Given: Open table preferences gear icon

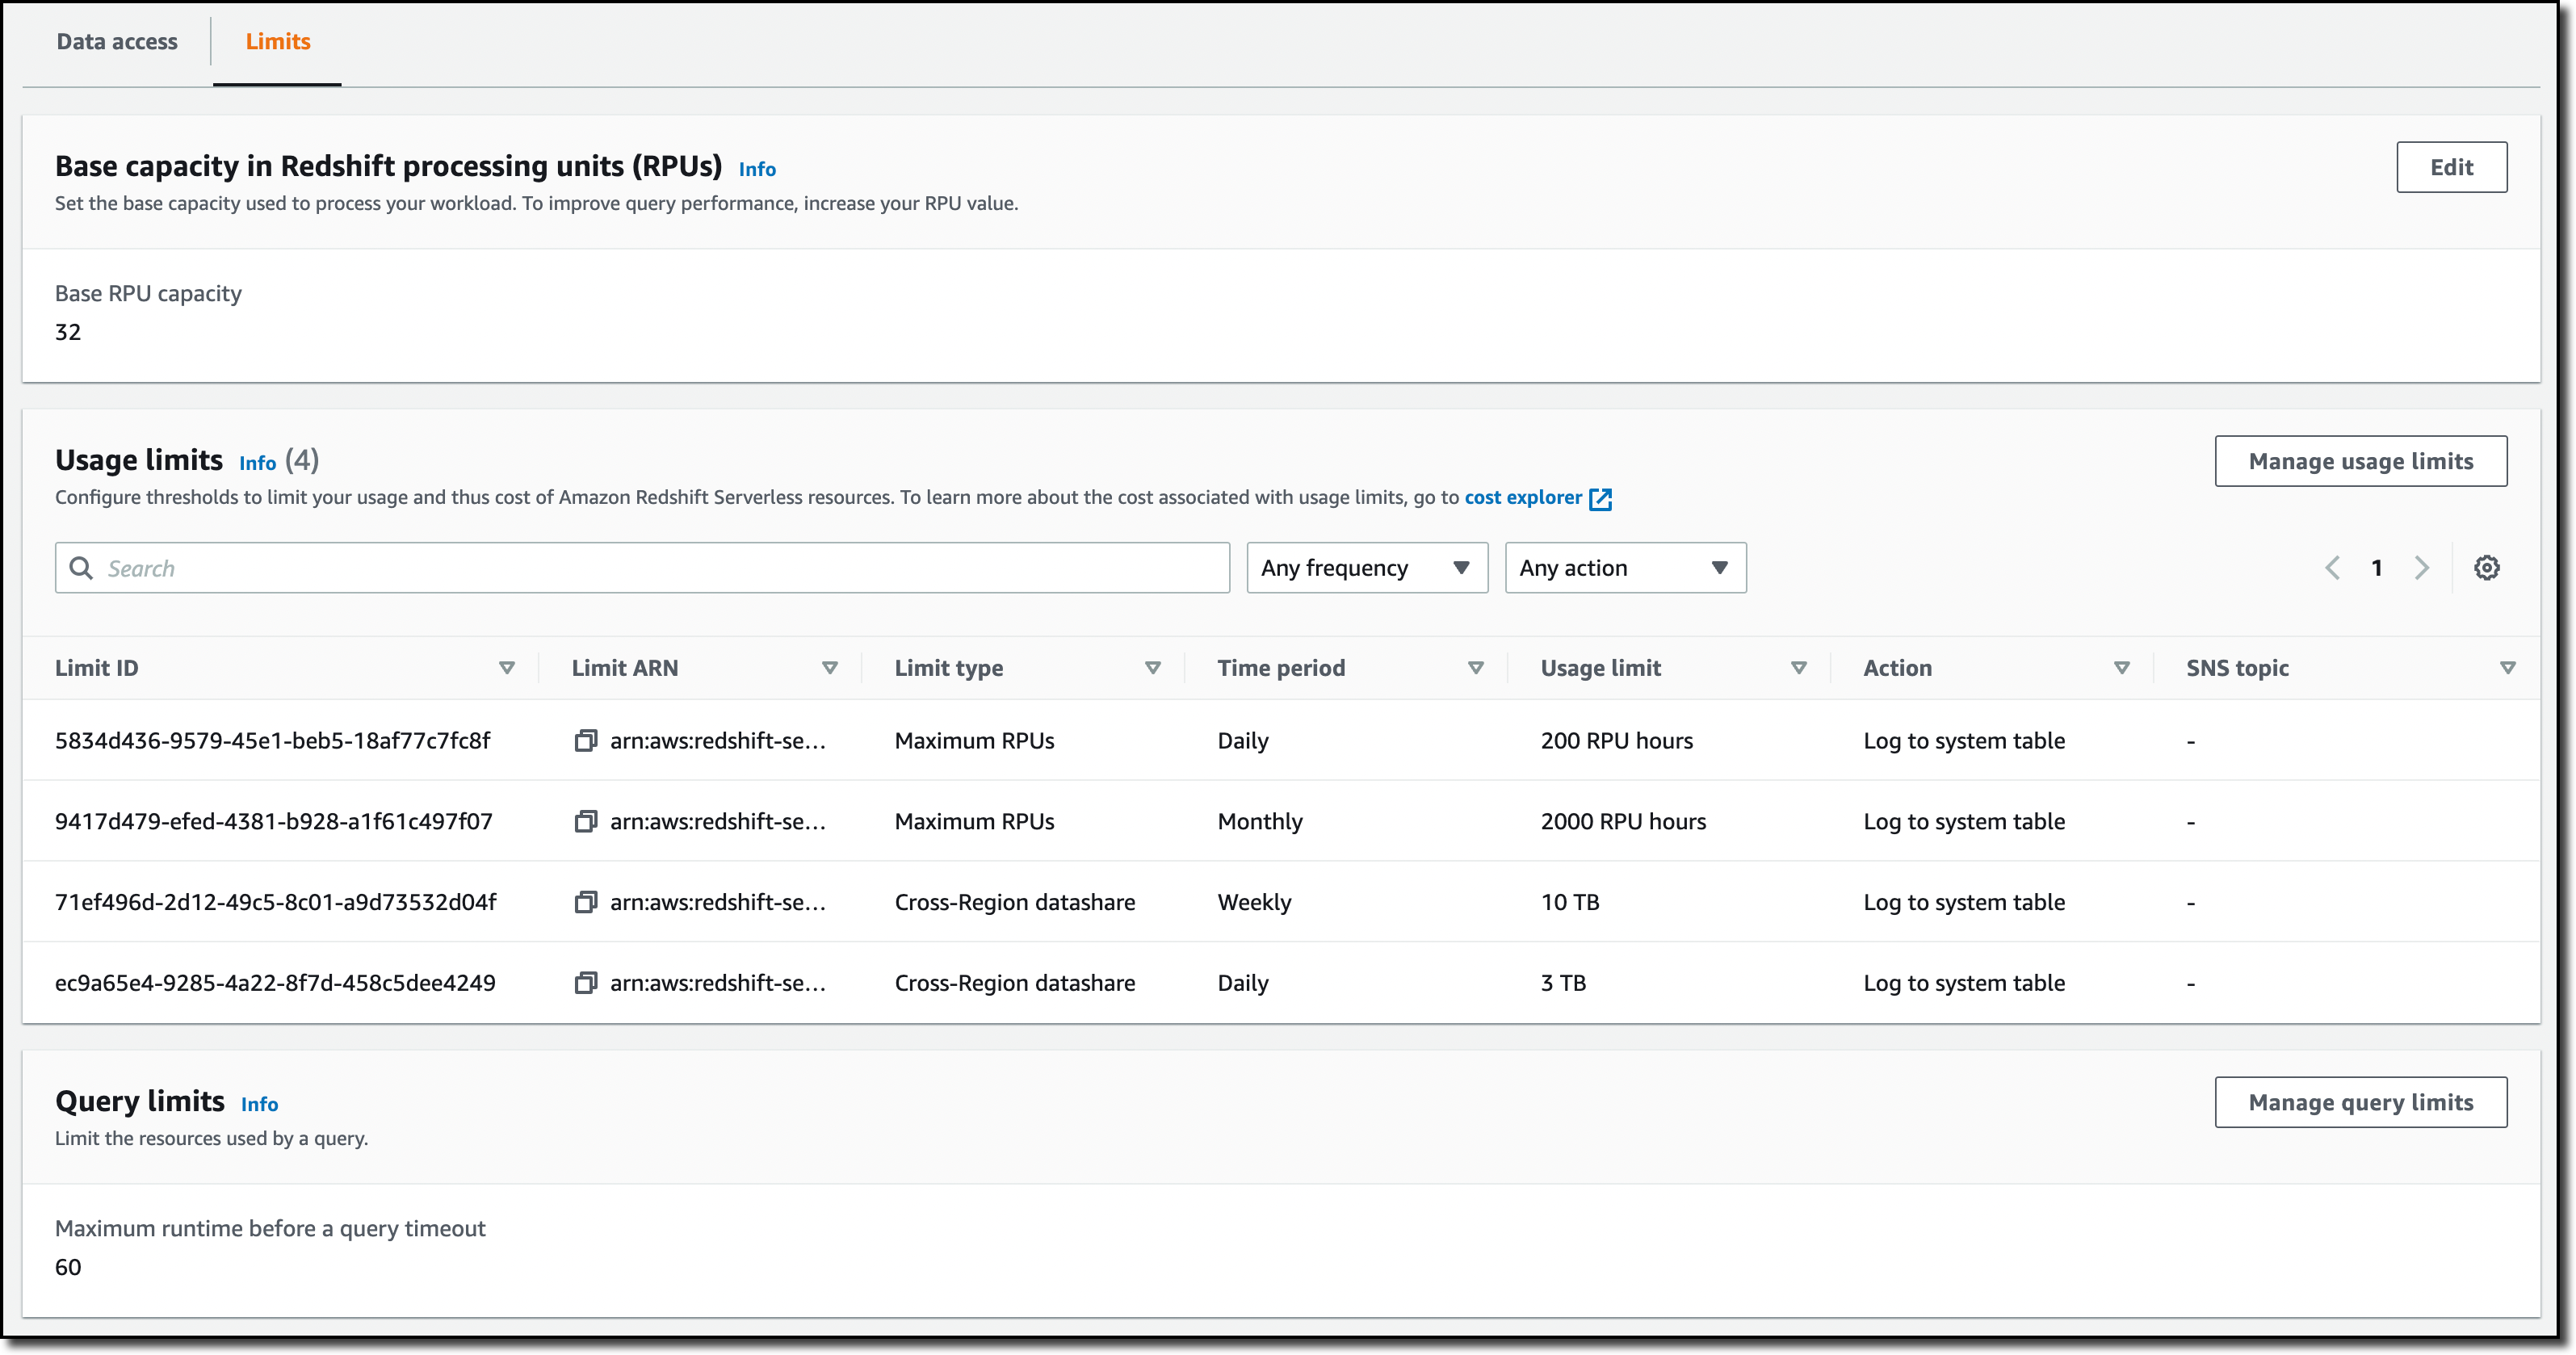Looking at the screenshot, I should pyautogui.click(x=2487, y=568).
